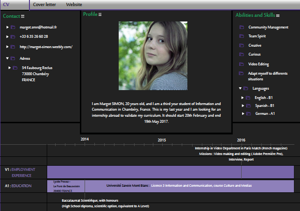Click the +33 6 35 26 60 28 number
Screen dimensions: 300x211
pyautogui.click(x=34, y=36)
